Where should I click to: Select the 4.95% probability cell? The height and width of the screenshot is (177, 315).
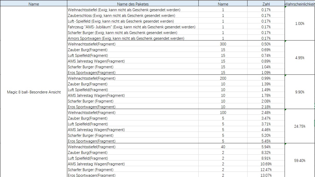(x=300, y=58)
